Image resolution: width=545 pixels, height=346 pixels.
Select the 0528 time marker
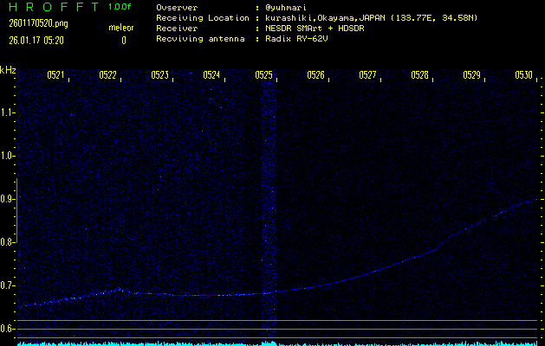click(420, 75)
